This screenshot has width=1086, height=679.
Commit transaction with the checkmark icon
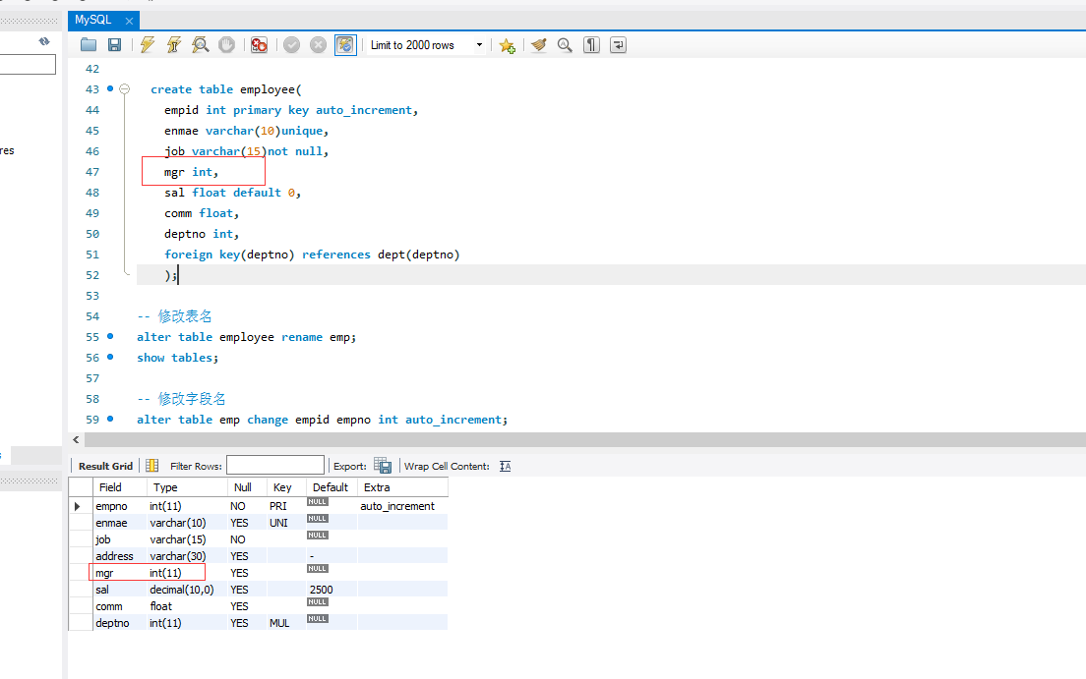(291, 45)
